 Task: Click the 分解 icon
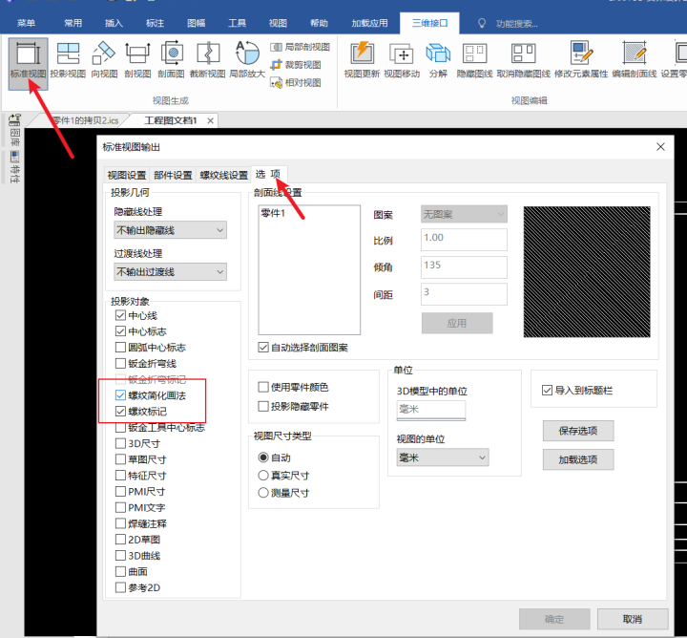tap(438, 60)
